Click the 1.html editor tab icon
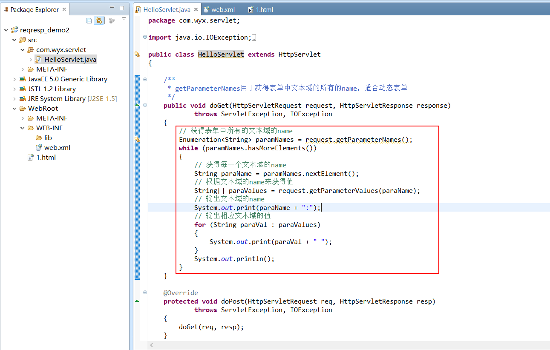The height and width of the screenshot is (350, 550). click(251, 9)
